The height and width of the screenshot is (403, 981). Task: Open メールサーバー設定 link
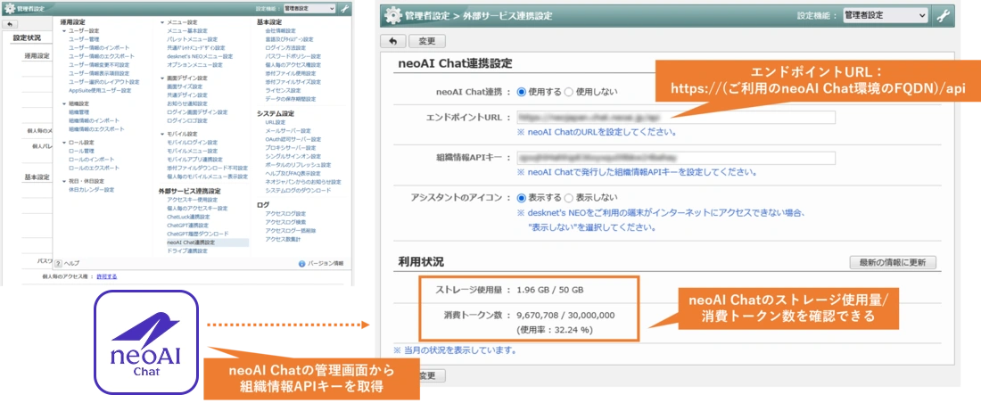click(288, 131)
